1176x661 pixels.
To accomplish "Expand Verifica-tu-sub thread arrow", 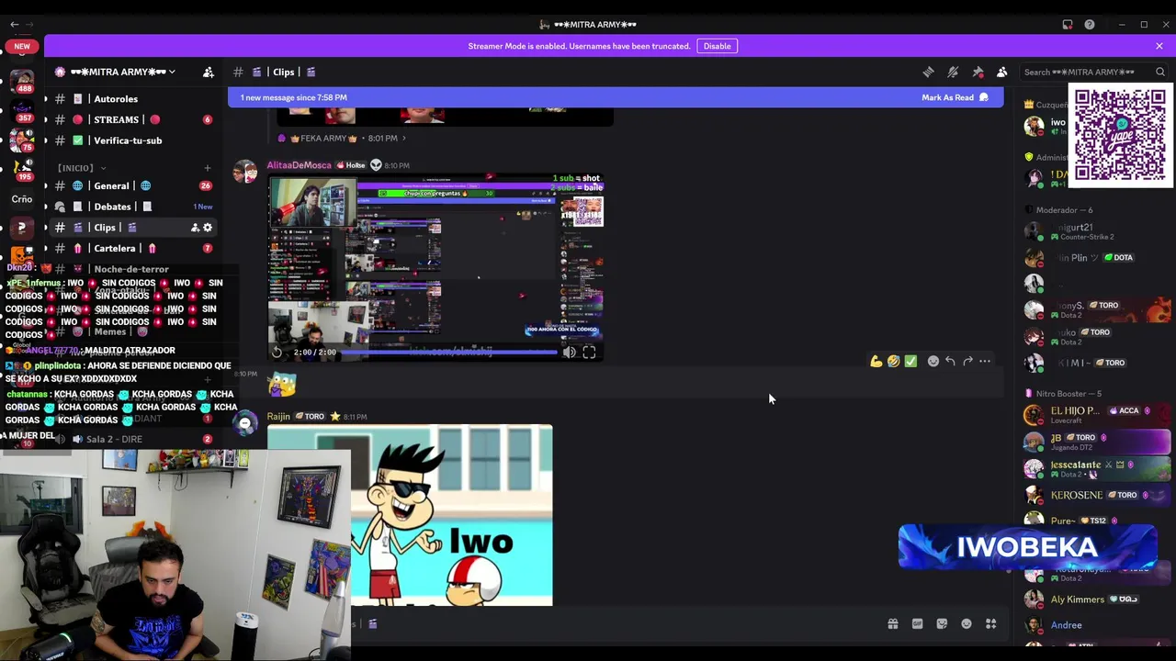I will [x=45, y=140].
